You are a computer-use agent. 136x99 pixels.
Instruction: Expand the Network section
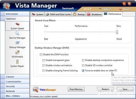15,91
